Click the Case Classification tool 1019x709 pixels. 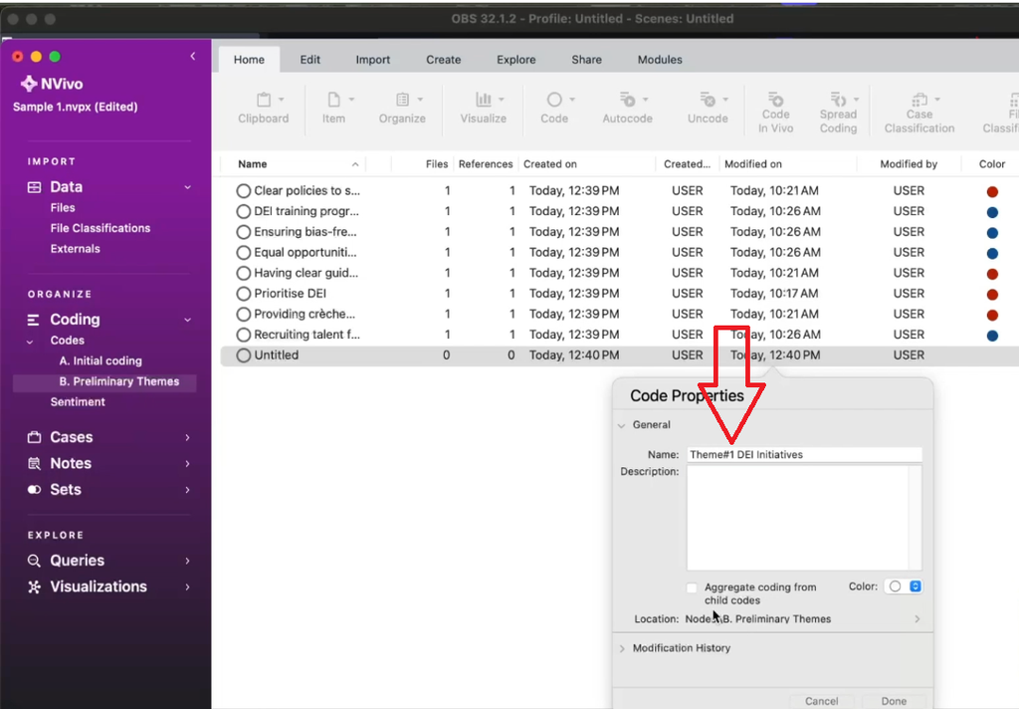[918, 113]
